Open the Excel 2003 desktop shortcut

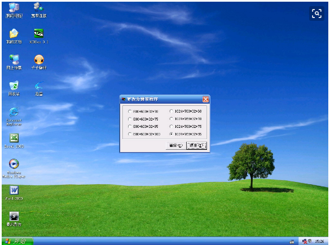(x=14, y=141)
